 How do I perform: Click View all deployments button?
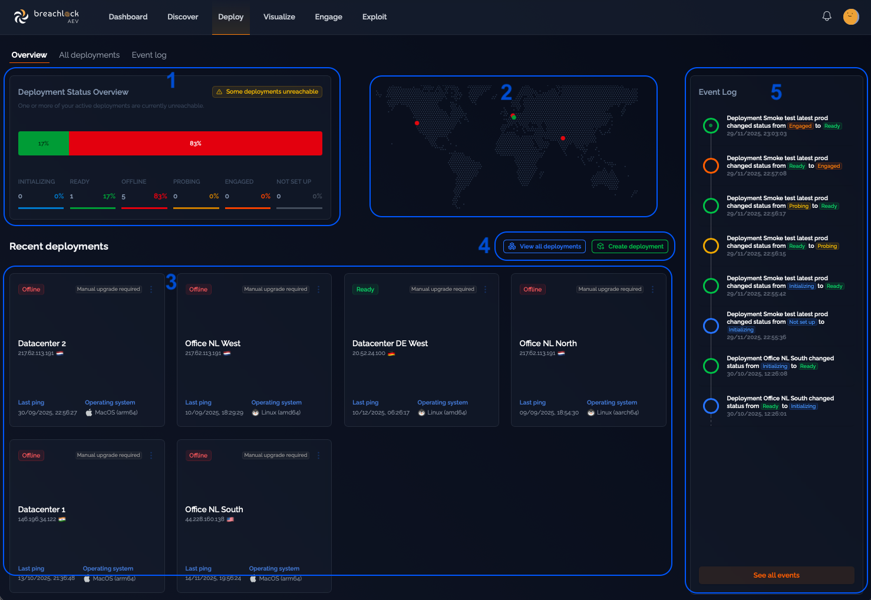pos(545,246)
